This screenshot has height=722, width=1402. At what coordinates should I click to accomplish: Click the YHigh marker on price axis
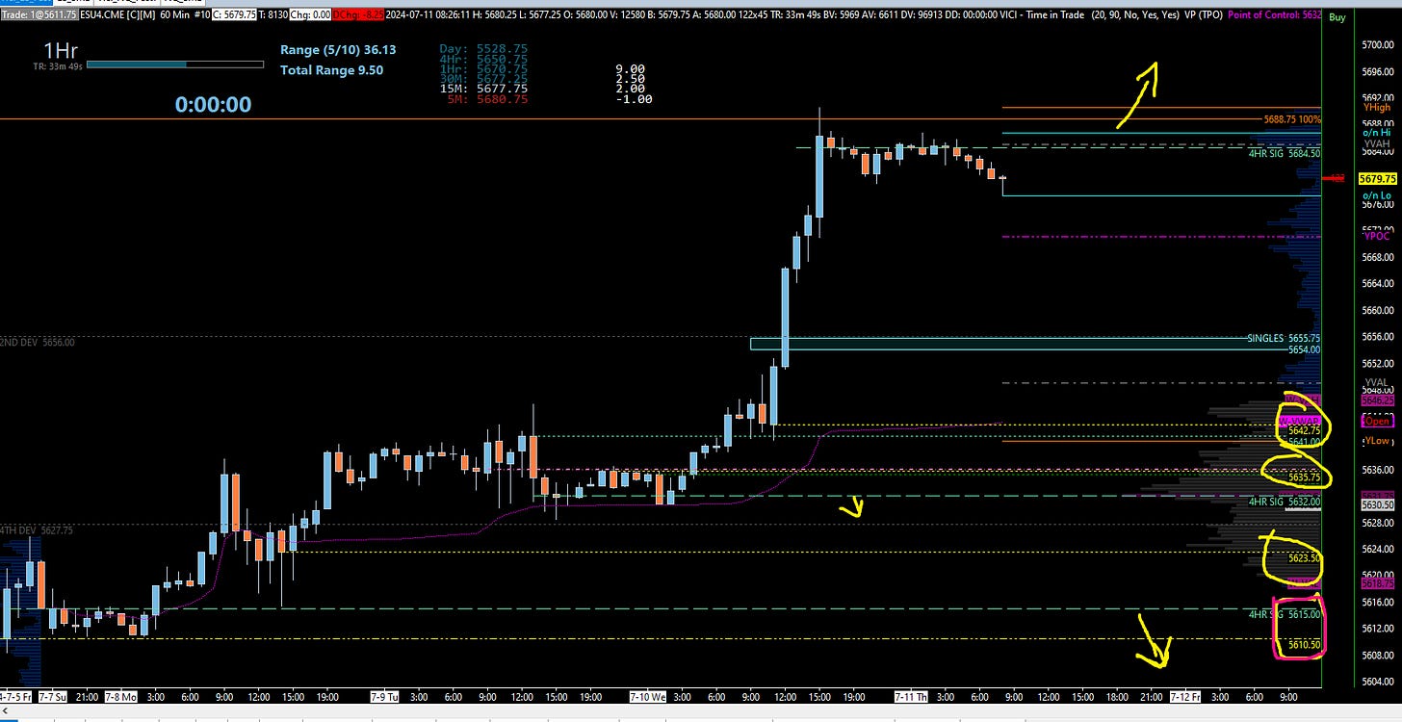pyautogui.click(x=1377, y=108)
